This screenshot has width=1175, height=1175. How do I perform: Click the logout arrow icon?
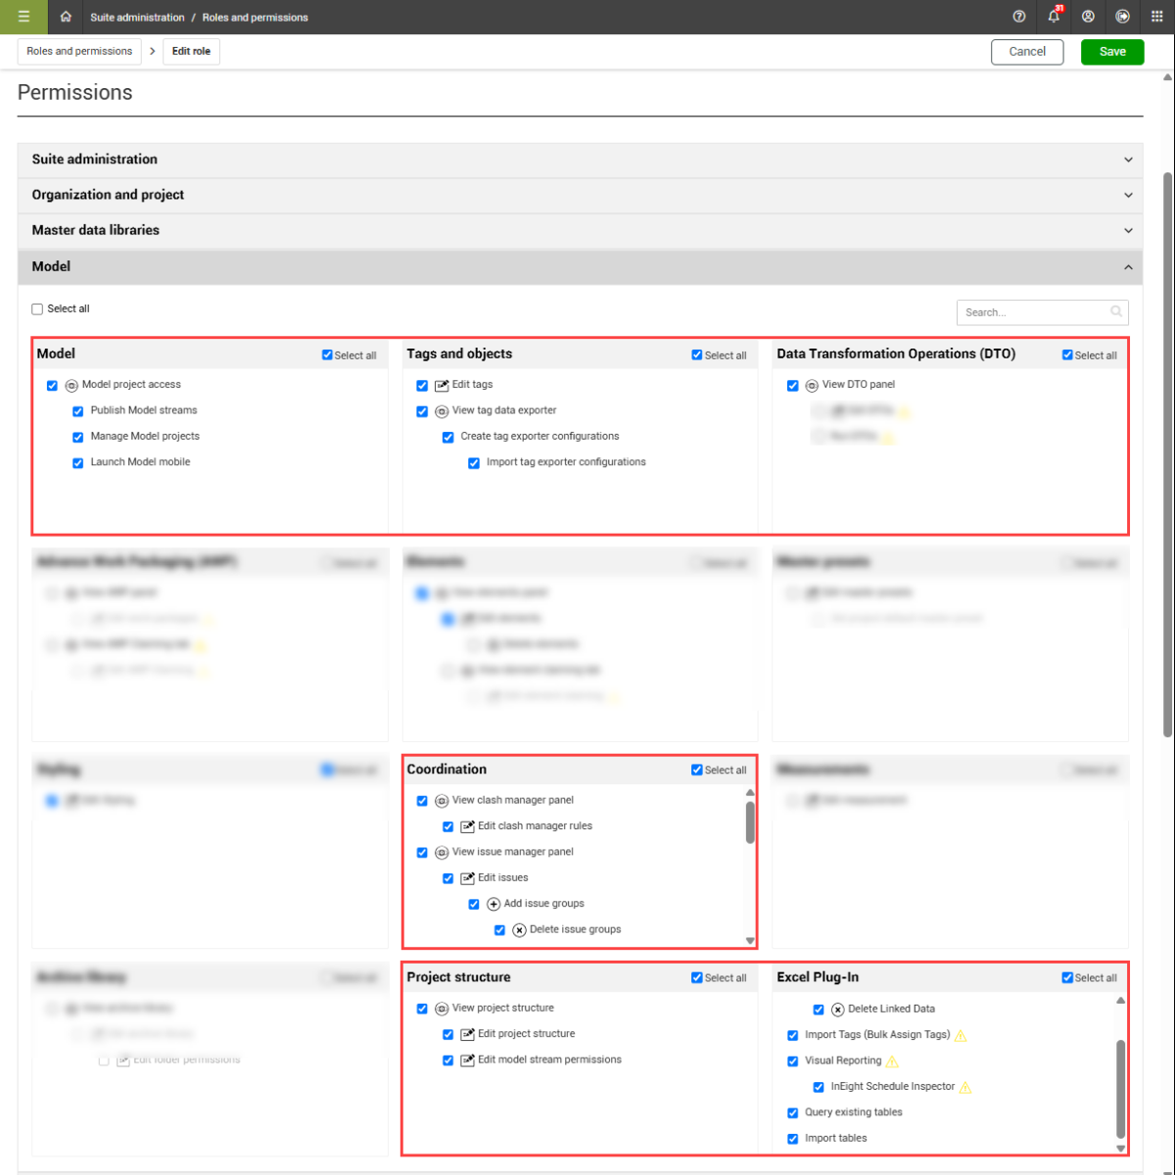1122,17
